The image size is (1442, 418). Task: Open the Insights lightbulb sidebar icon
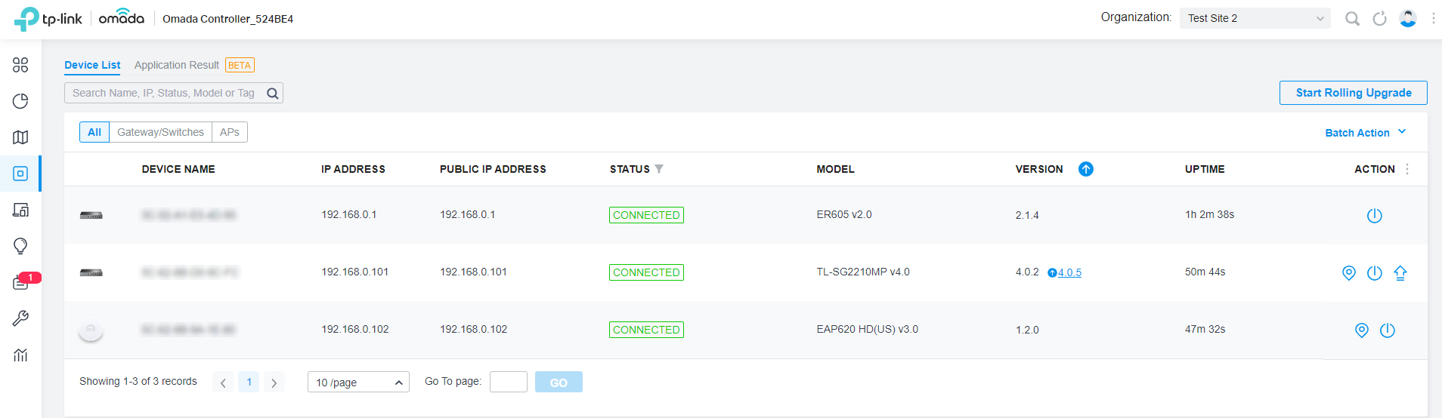click(x=20, y=246)
